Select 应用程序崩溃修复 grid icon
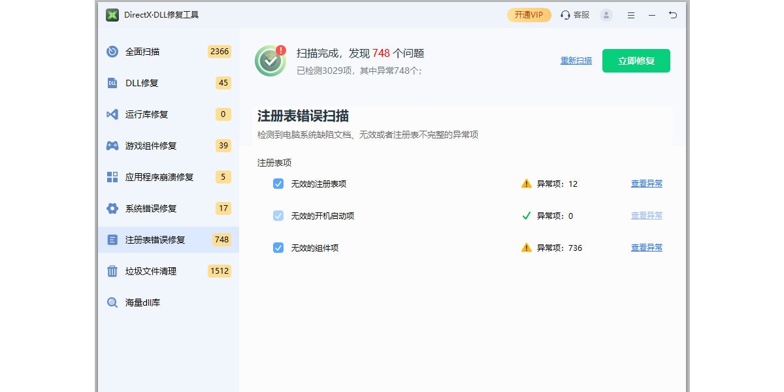 tap(112, 177)
